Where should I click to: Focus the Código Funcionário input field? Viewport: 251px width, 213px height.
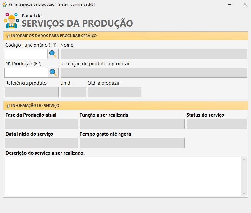pyautogui.click(x=26, y=54)
